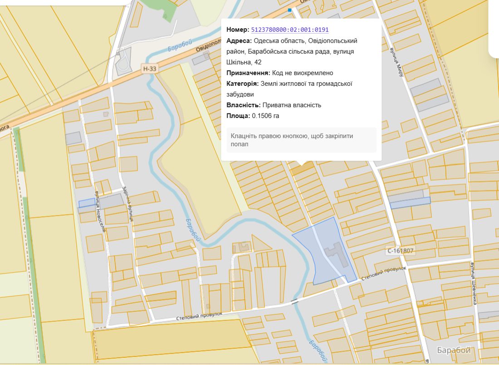Image resolution: width=499 pixels, height=365 pixels.
Task: Click the 'Клацніть правою кнопкою' hint box
Action: pos(301,140)
